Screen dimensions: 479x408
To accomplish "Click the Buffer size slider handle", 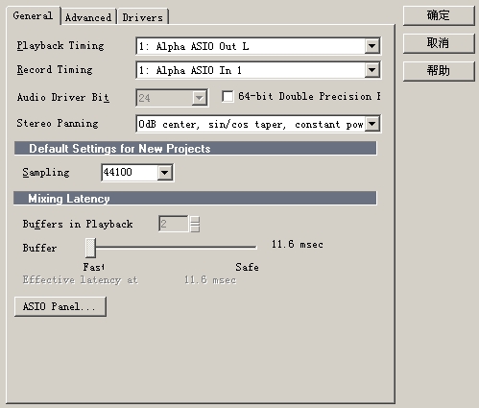I will (x=91, y=248).
